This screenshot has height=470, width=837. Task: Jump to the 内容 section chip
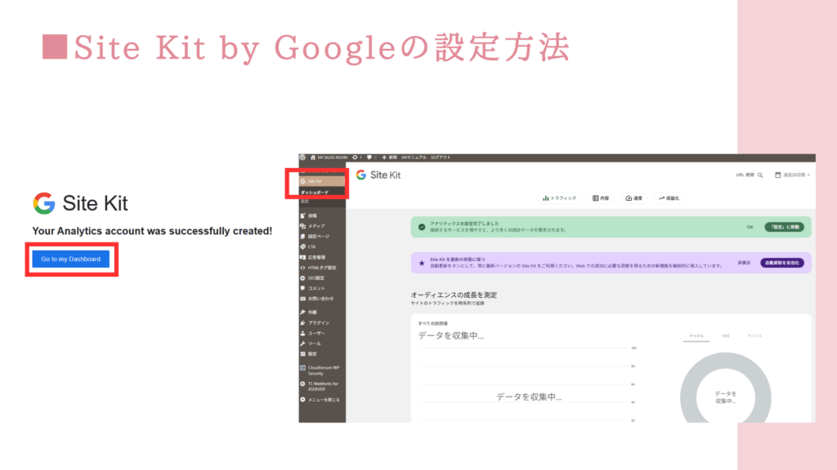pos(601,198)
